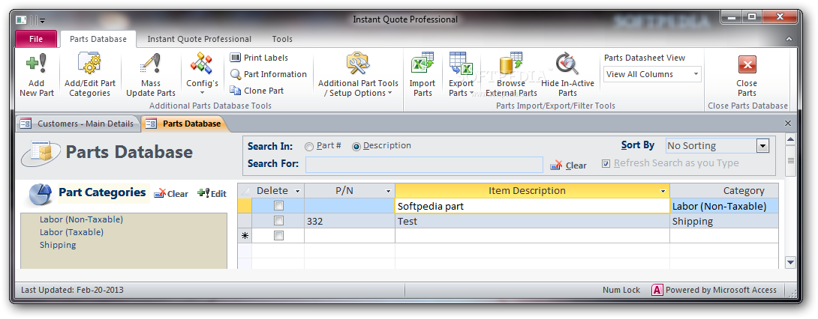
Task: Select the Part # radio button
Action: pos(309,146)
